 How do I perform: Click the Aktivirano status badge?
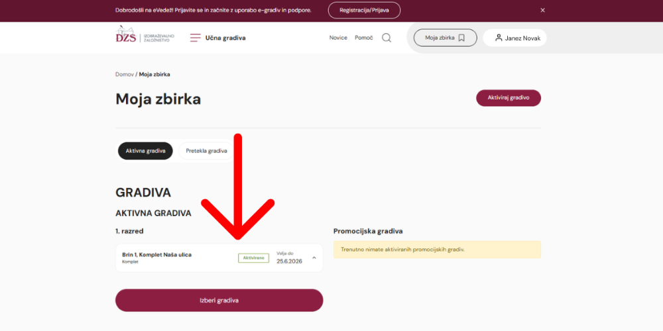253,258
